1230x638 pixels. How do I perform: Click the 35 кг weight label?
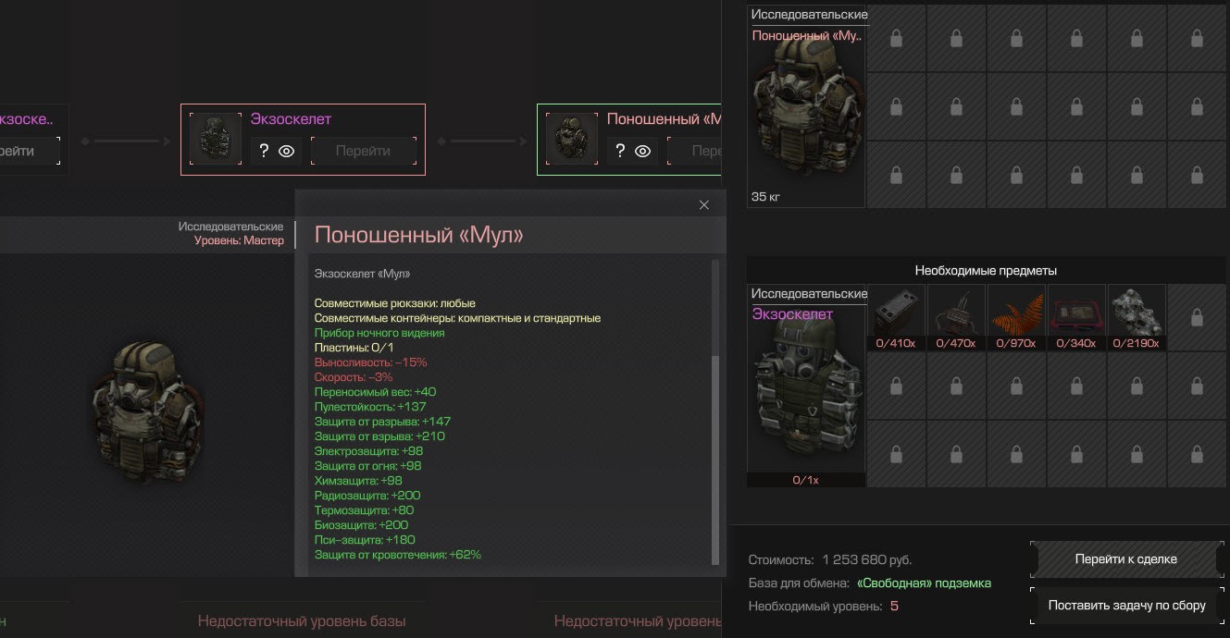[765, 197]
